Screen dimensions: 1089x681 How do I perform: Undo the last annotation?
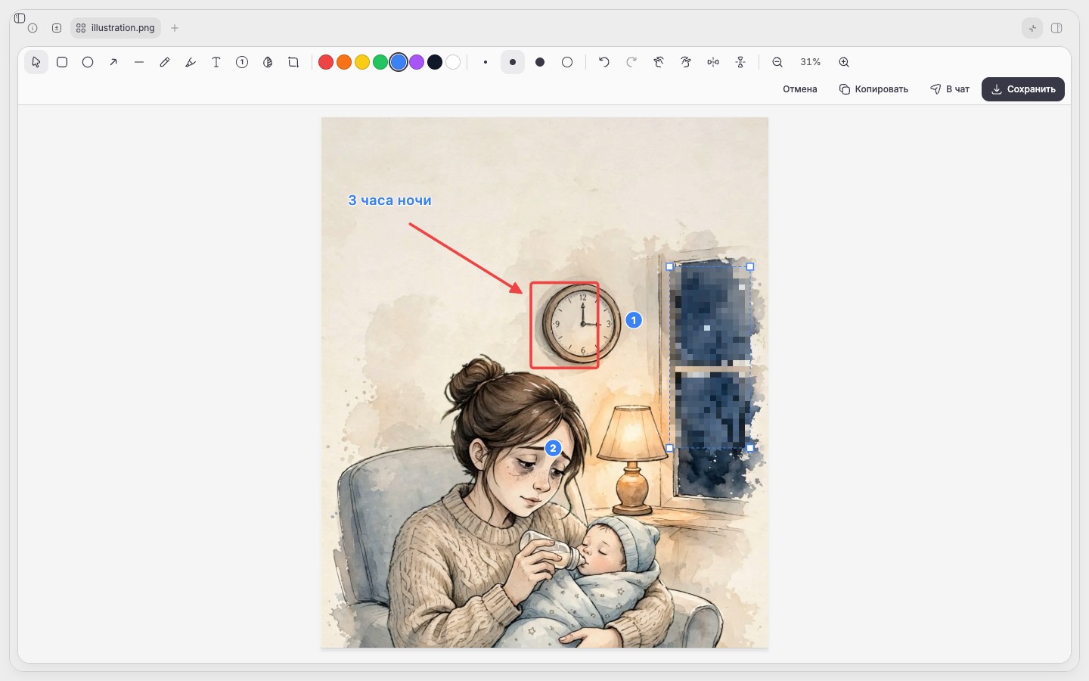604,62
